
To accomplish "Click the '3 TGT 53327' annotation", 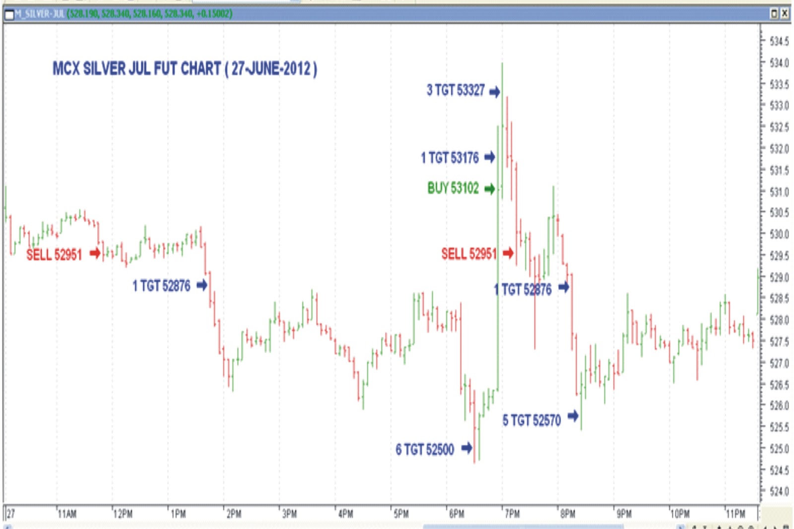I will coord(456,90).
